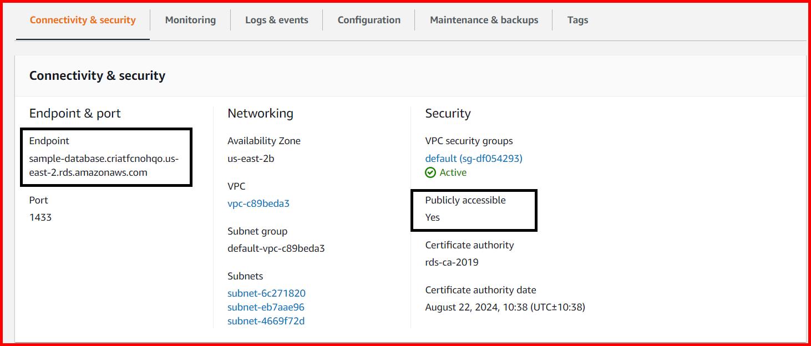The image size is (811, 346).
Task: Switch to the Monitoring tab
Action: pyautogui.click(x=190, y=19)
